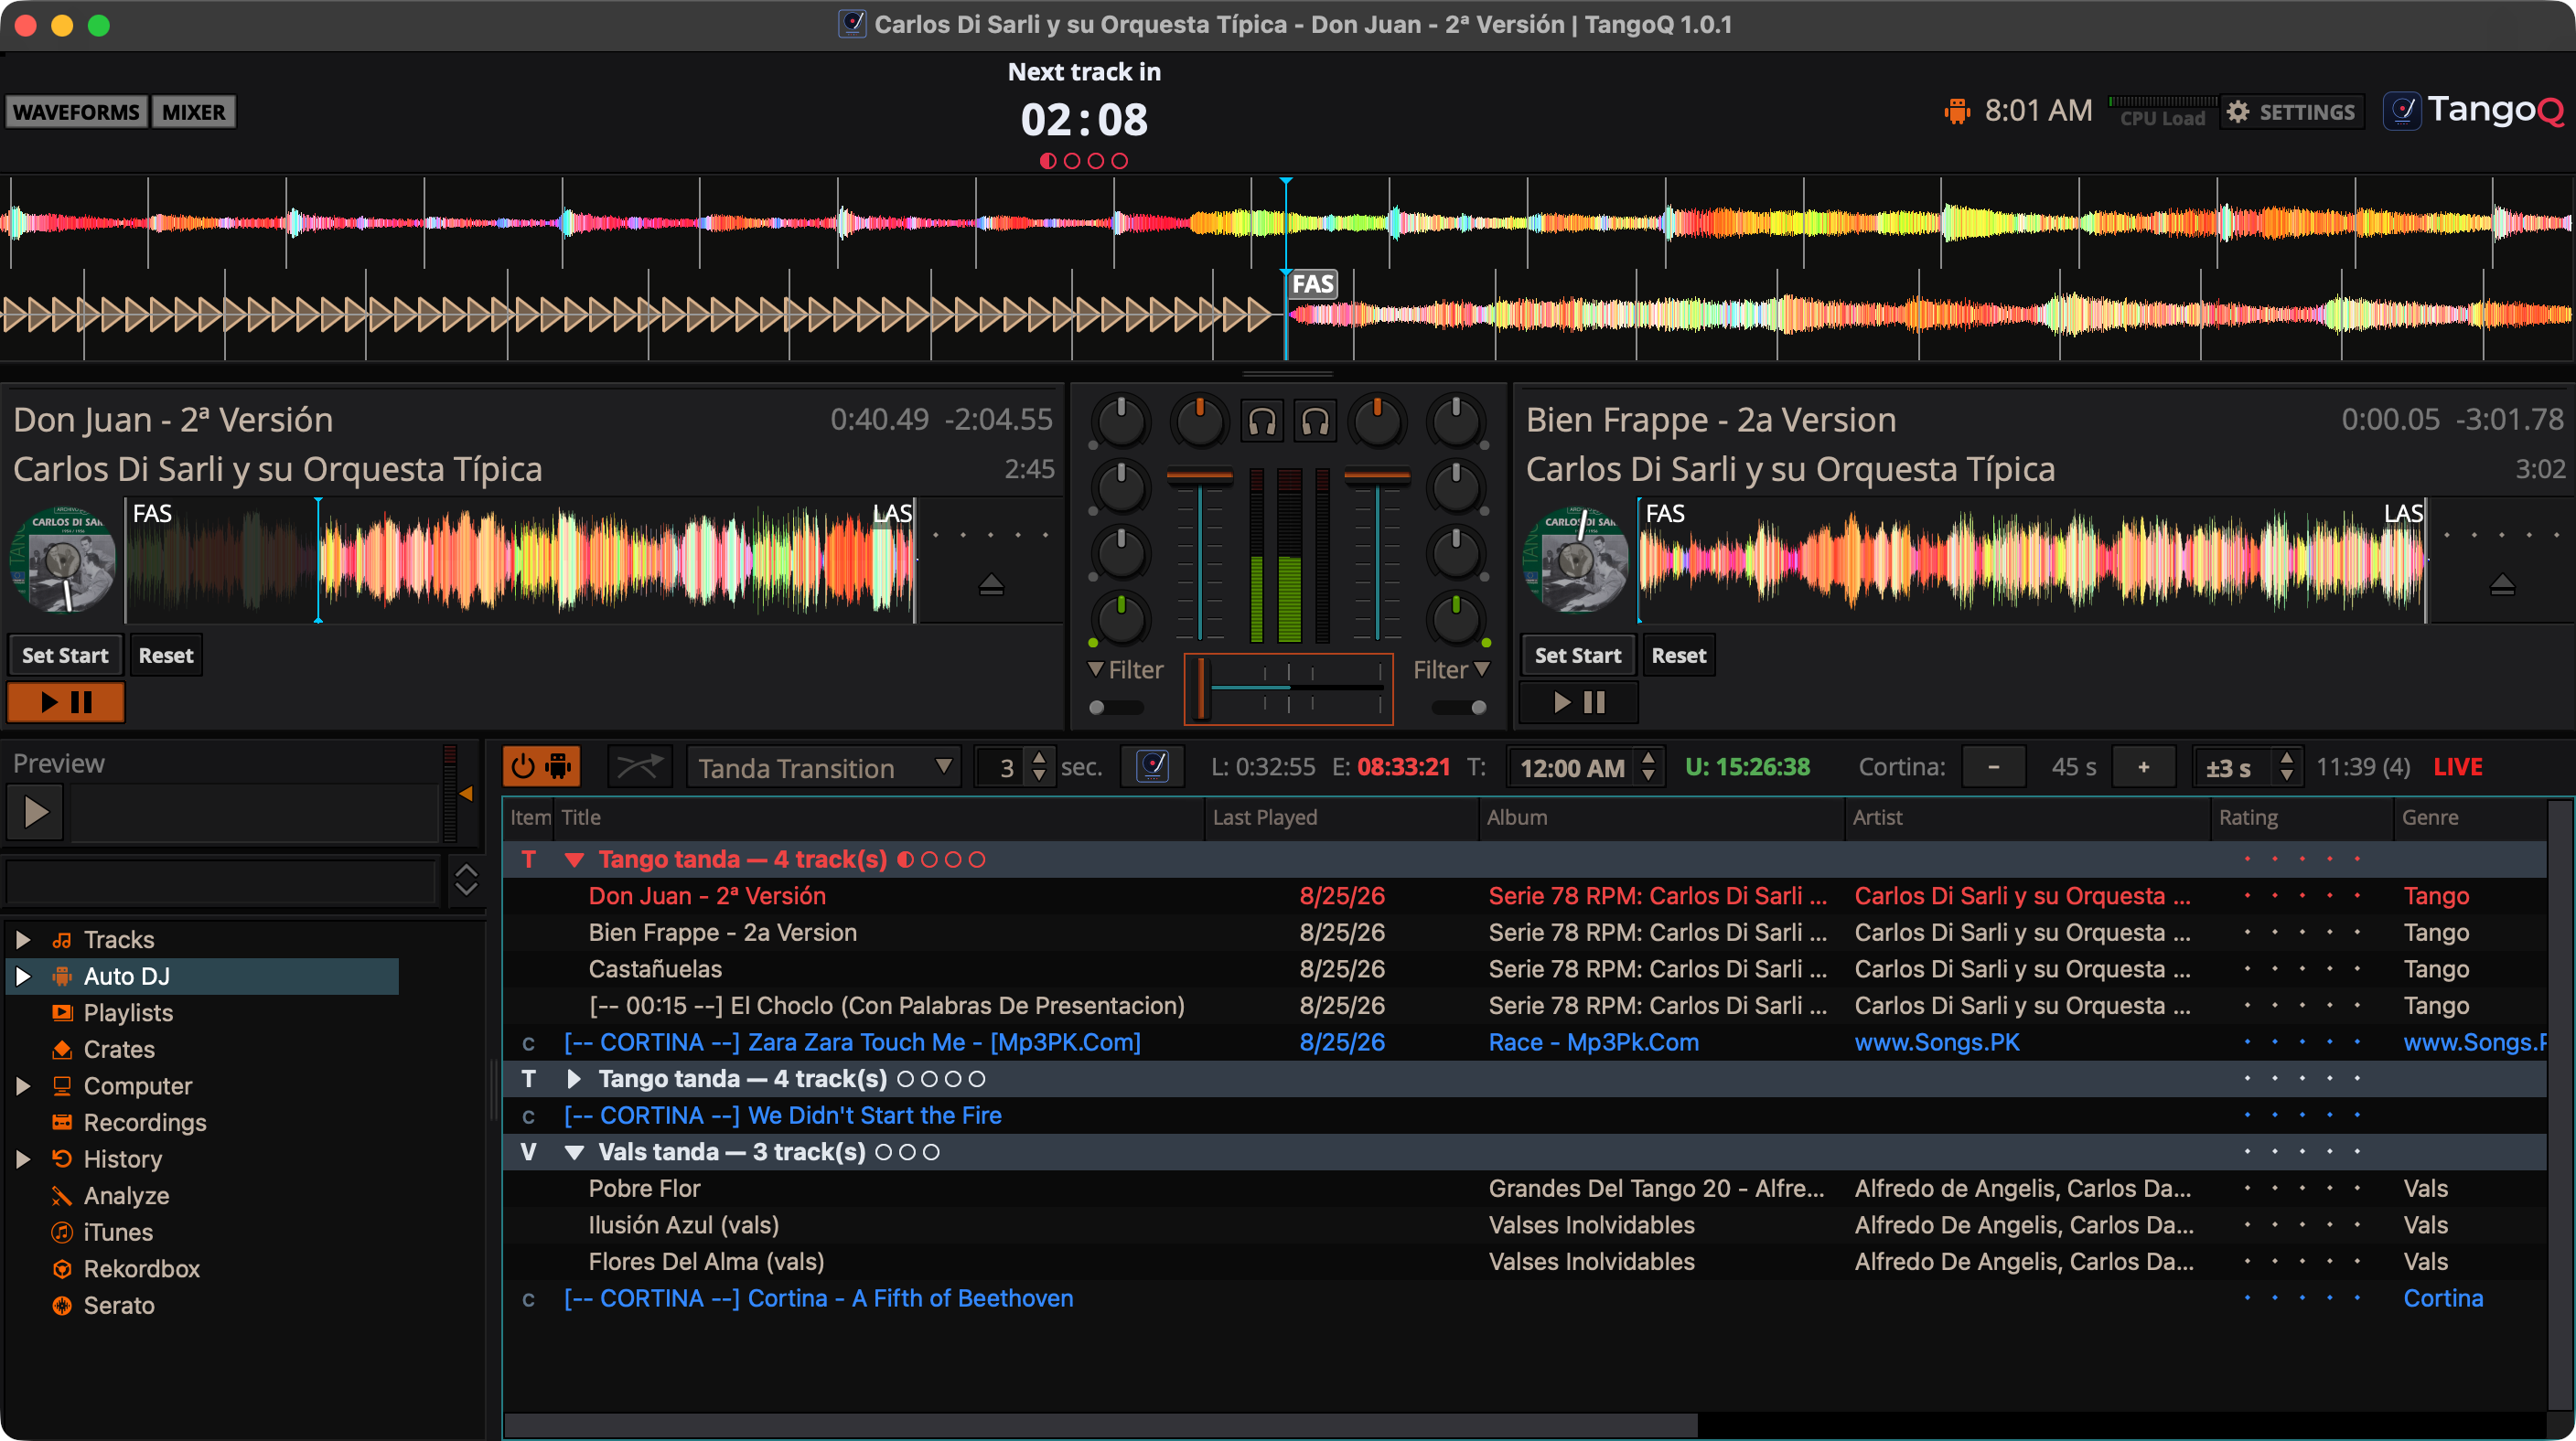The image size is (2576, 1441).
Task: Toggle left deck headphone cue button
Action: click(x=1263, y=422)
